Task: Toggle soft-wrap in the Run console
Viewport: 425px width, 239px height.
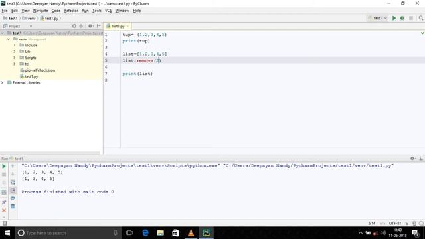Action: coord(13,182)
